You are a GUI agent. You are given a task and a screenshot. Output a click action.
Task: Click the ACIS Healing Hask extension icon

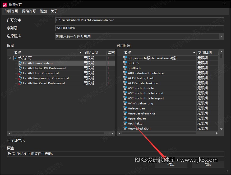(125, 78)
